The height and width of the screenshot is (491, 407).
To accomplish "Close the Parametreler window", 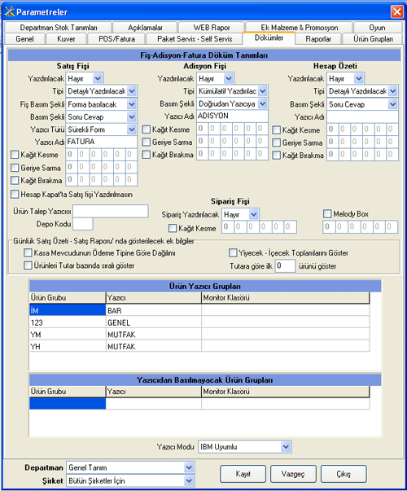I will 396,12.
